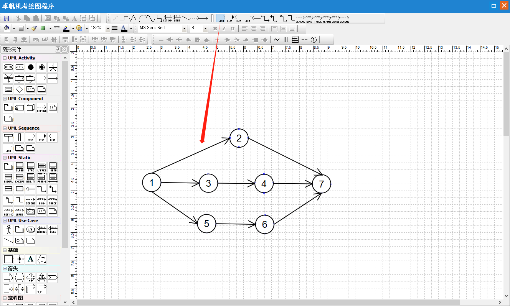510x306 pixels.
Task: Choose the CLASS shape in UML Static
Action: point(20,167)
